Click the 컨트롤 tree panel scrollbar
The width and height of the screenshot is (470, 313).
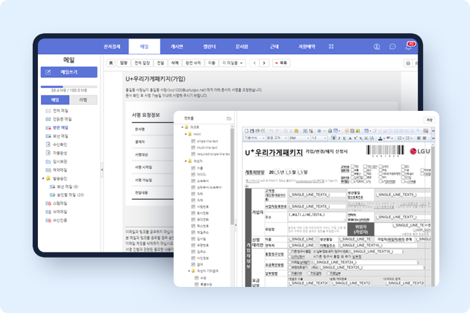pyautogui.click(x=232, y=177)
